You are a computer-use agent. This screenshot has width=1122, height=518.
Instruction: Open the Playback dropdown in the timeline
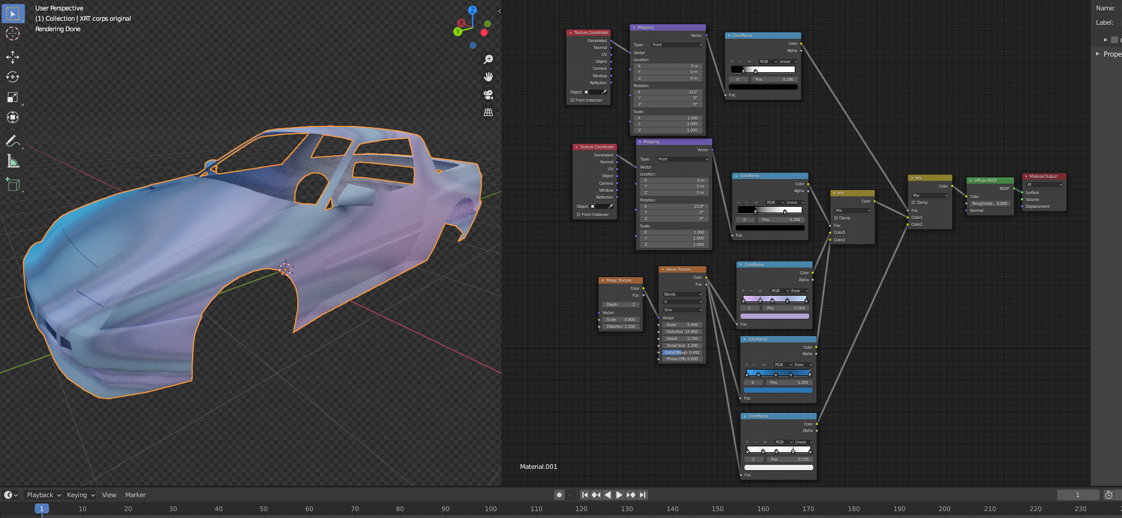pos(43,495)
